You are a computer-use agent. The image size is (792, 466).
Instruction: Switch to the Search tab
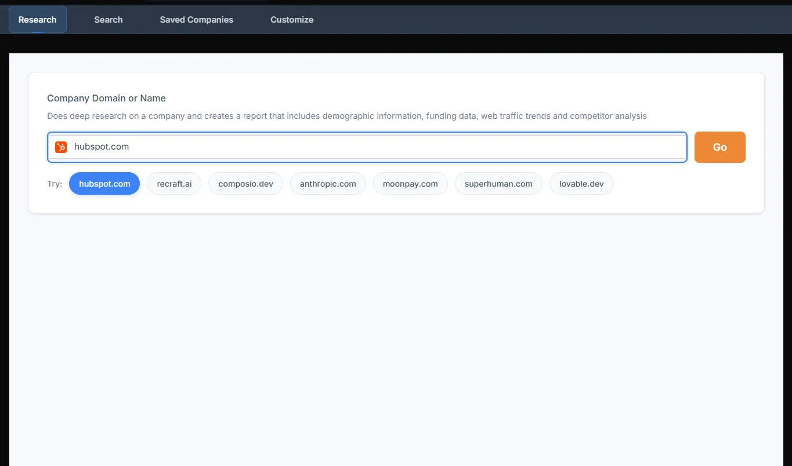(109, 20)
